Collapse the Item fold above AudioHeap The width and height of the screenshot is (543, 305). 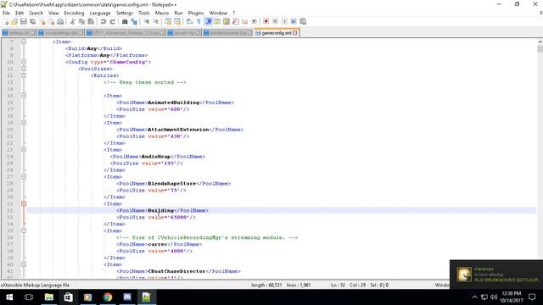(x=24, y=149)
